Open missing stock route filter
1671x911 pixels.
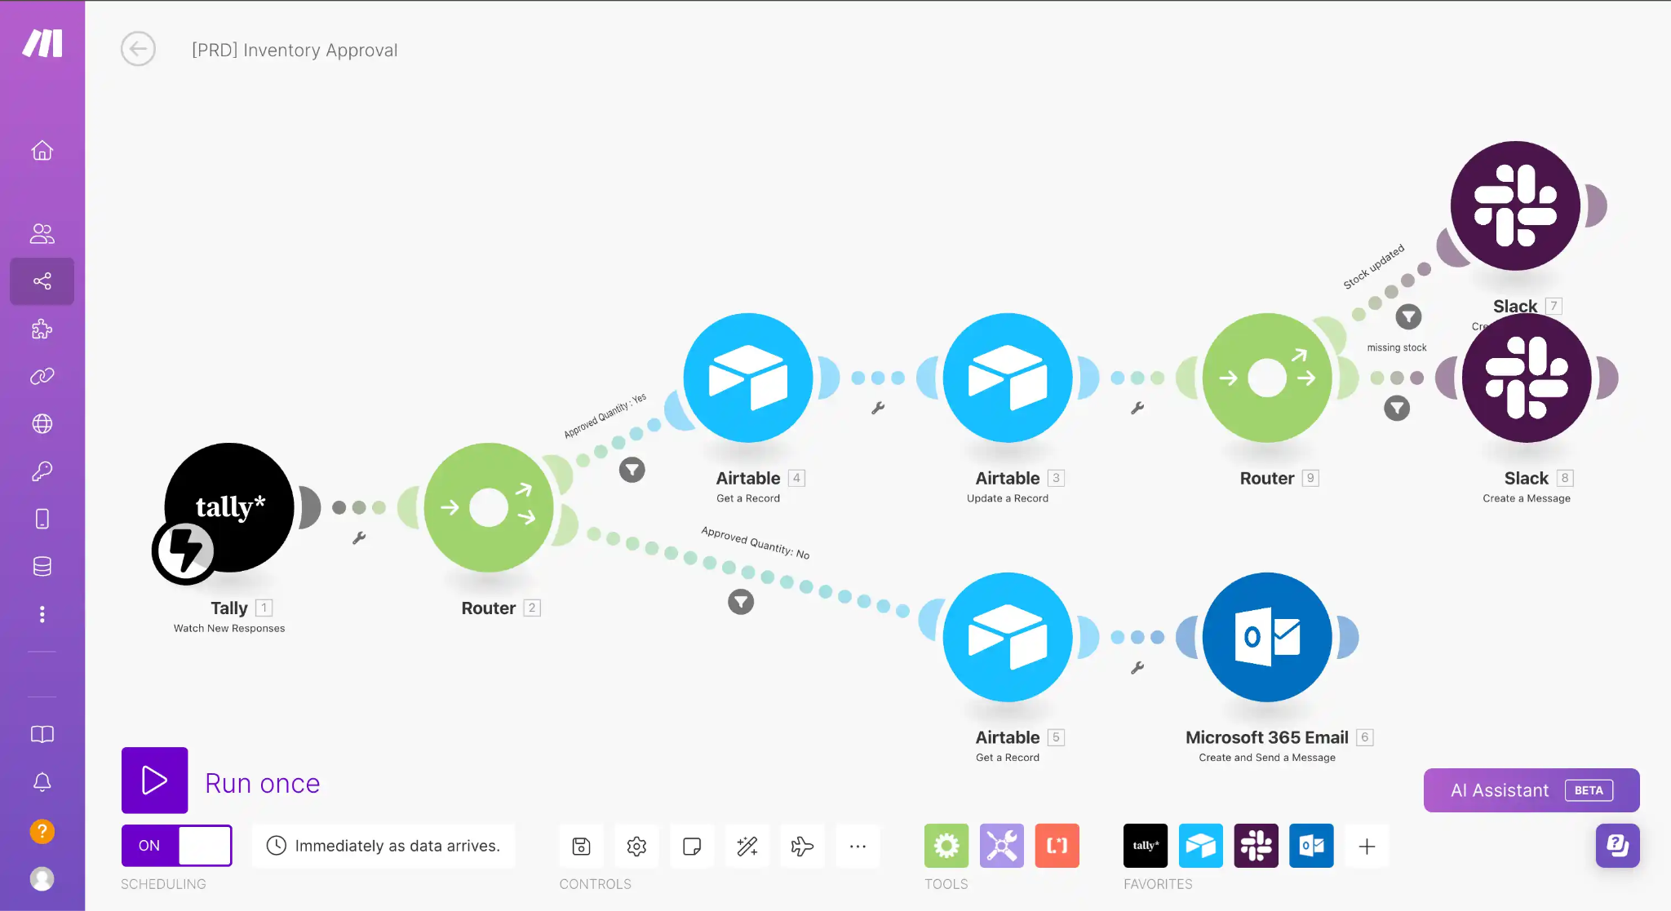click(1397, 408)
